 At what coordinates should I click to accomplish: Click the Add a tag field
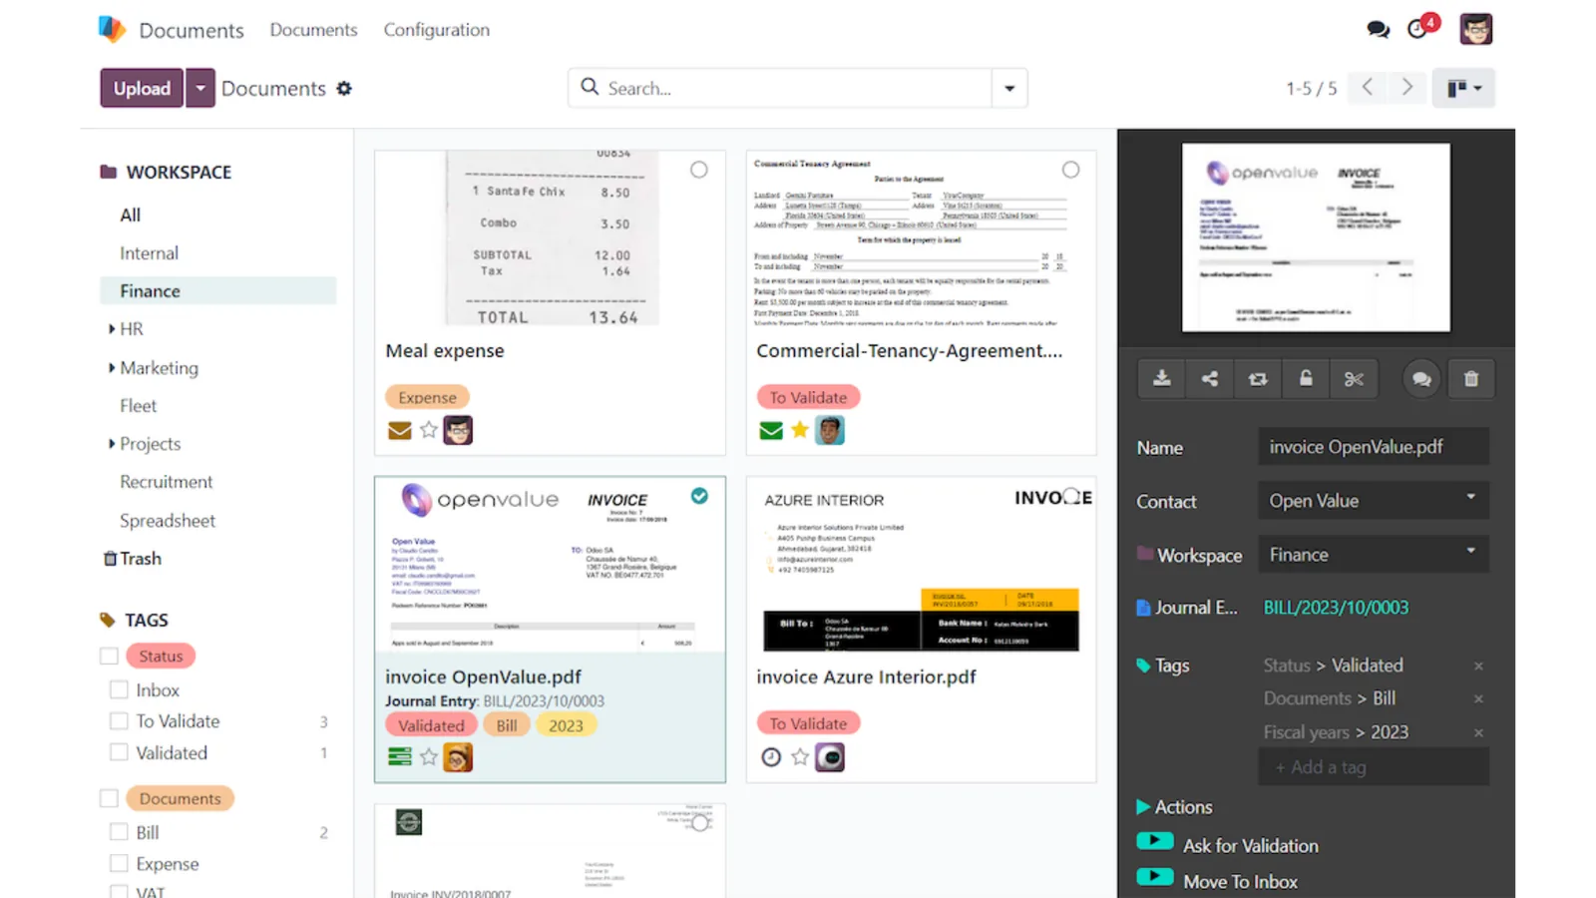[1374, 767]
